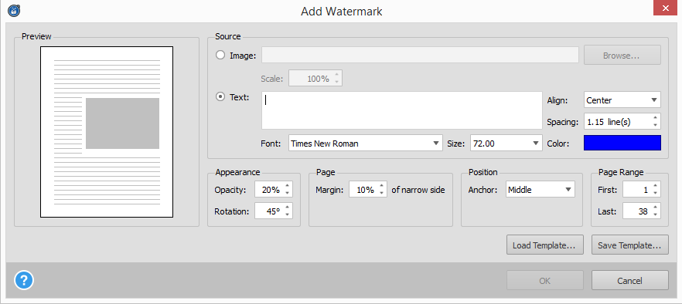
Task: Select the Image source radio button
Action: pos(221,55)
